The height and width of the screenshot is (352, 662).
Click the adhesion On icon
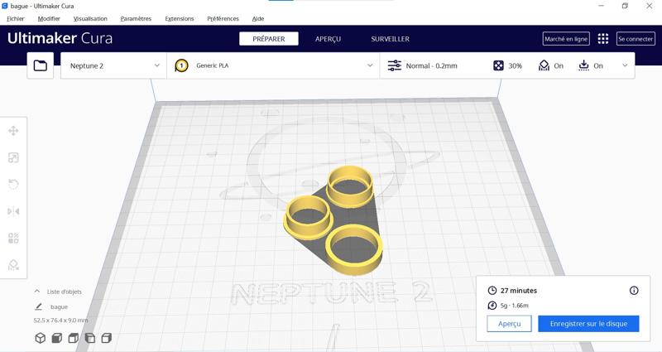[x=583, y=65]
